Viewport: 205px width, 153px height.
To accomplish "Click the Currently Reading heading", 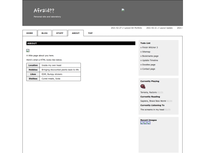I will tap(150, 97).
